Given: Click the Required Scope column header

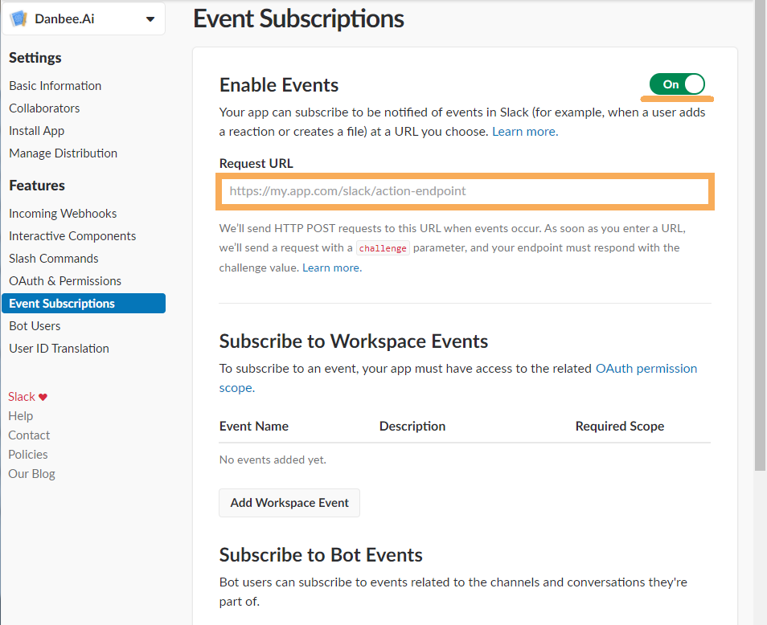Looking at the screenshot, I should pyautogui.click(x=620, y=426).
